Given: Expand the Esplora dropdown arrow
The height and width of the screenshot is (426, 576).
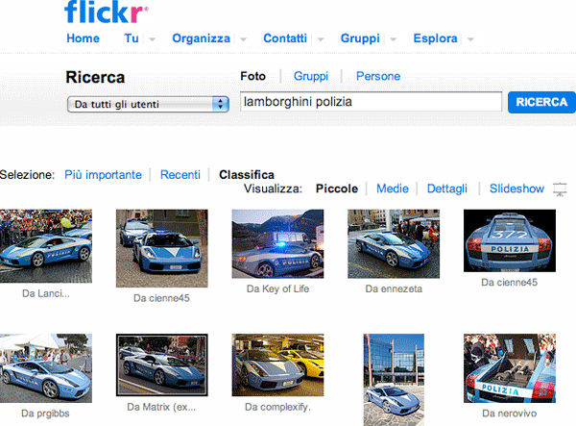Looking at the screenshot, I should [x=470, y=39].
